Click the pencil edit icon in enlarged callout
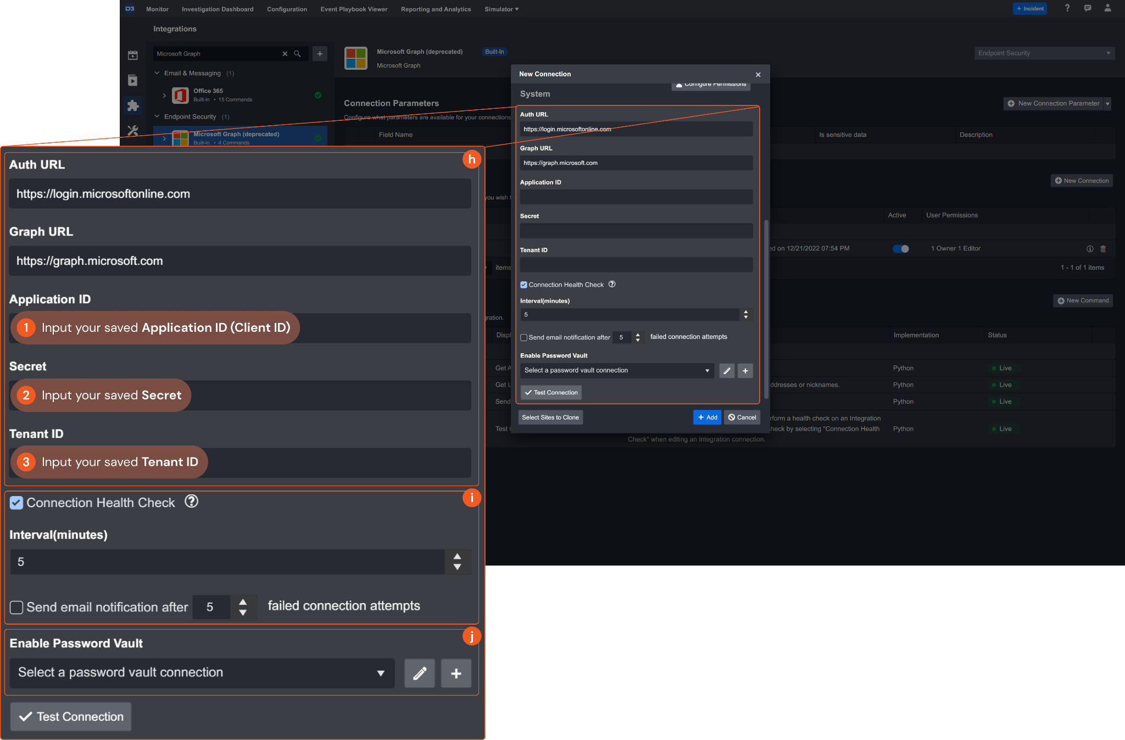Screen dimensions: 1125x740 coord(420,674)
